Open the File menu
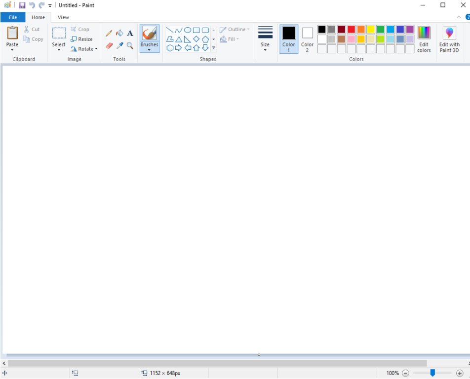The width and height of the screenshot is (470, 379). click(x=13, y=17)
